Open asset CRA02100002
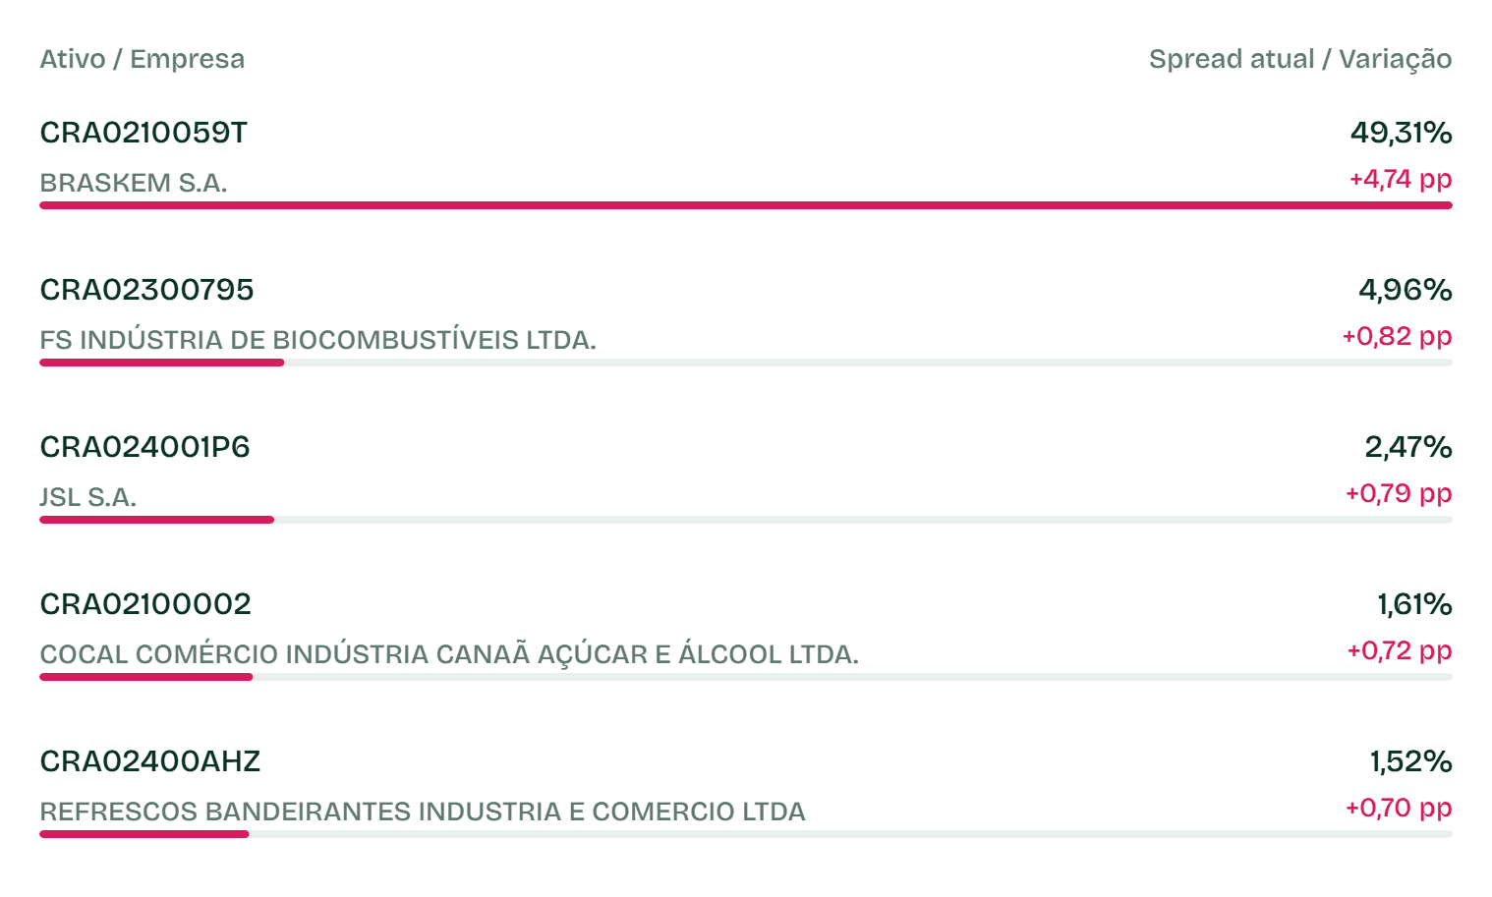 click(145, 604)
